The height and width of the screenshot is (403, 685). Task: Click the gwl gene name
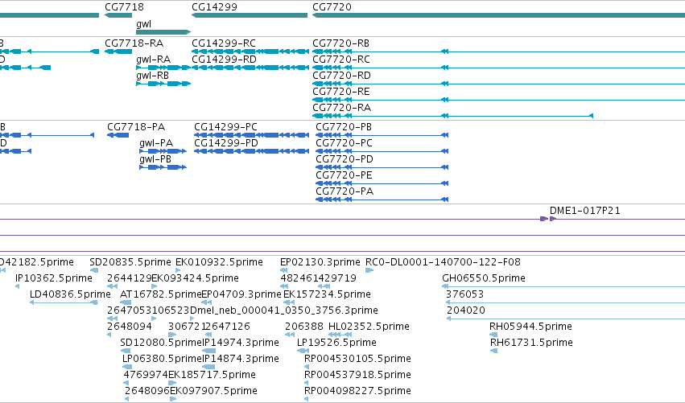144,24
